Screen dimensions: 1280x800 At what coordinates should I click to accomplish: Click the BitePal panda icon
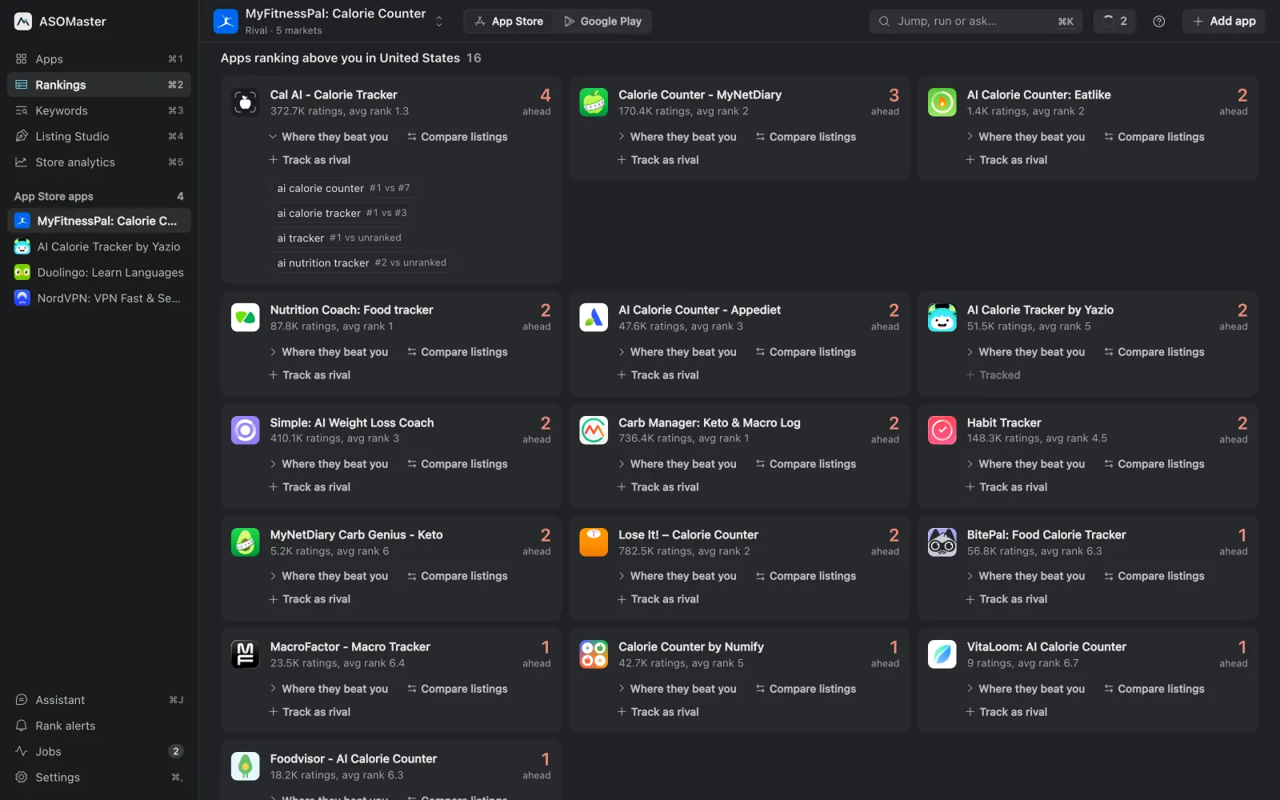[x=942, y=542]
